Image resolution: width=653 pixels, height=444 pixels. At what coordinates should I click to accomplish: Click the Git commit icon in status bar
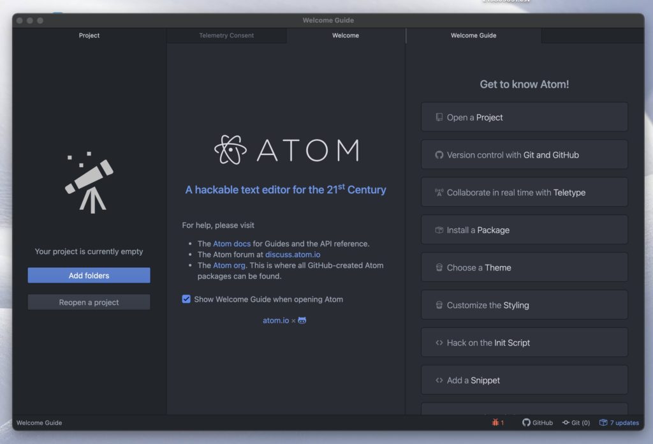[x=566, y=422]
